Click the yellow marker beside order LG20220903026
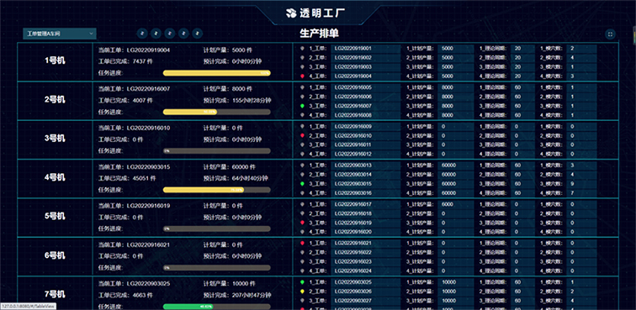 [302, 291]
